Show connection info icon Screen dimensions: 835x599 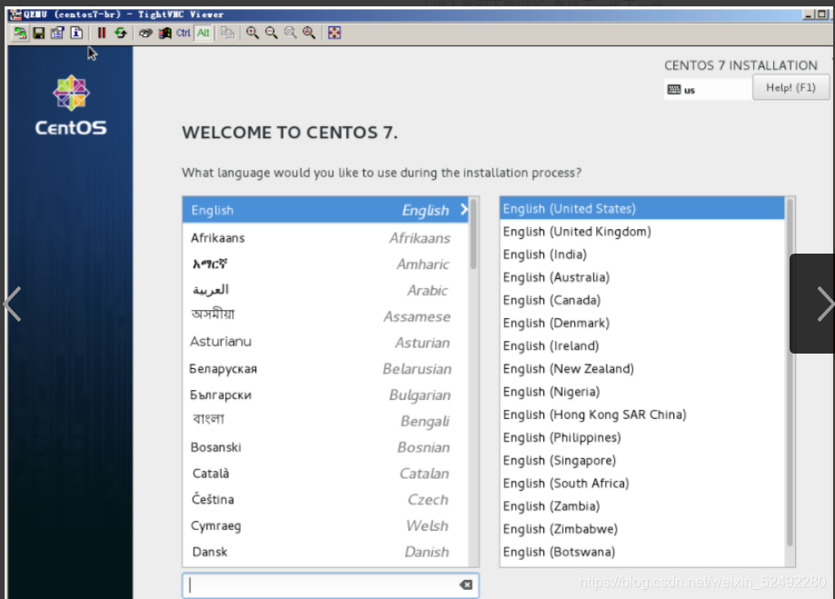[x=76, y=33]
